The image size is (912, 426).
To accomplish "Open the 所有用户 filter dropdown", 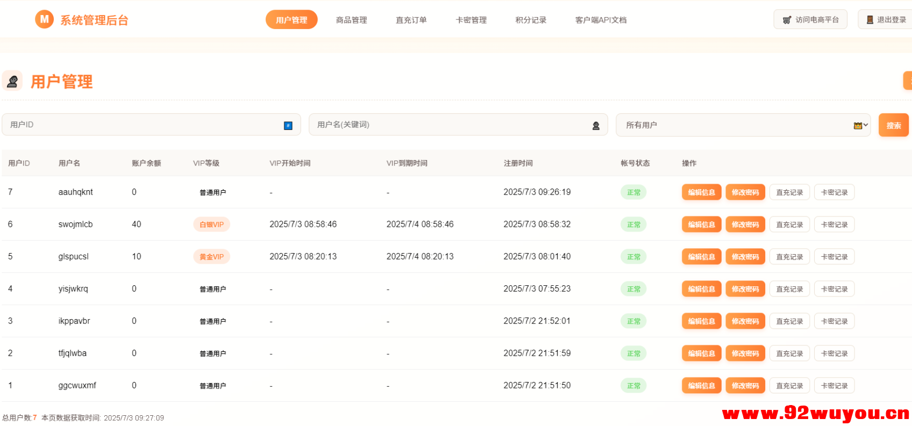I will pyautogui.click(x=742, y=125).
